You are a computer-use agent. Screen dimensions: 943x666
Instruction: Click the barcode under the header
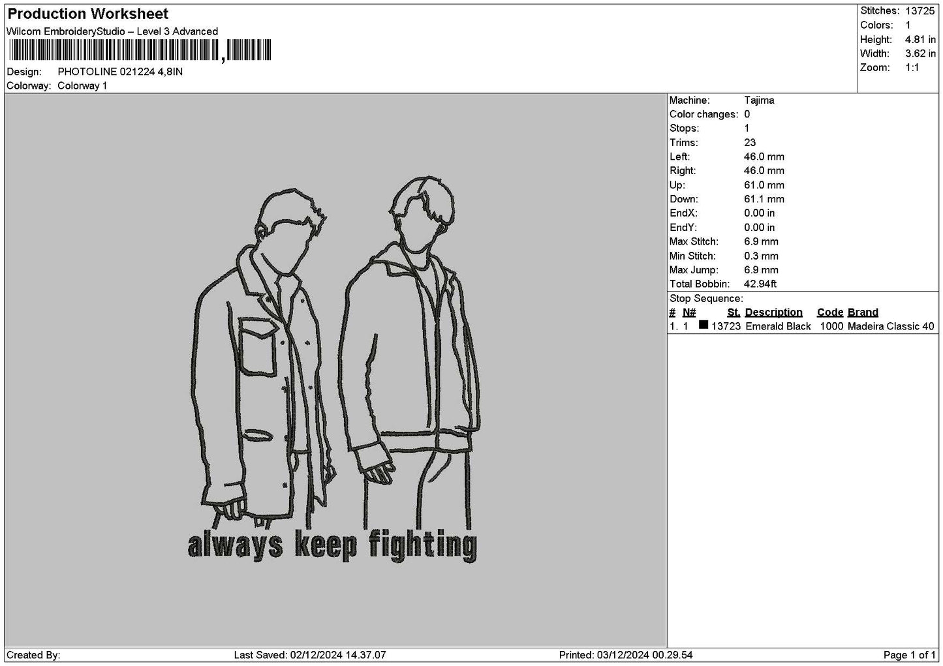click(140, 50)
